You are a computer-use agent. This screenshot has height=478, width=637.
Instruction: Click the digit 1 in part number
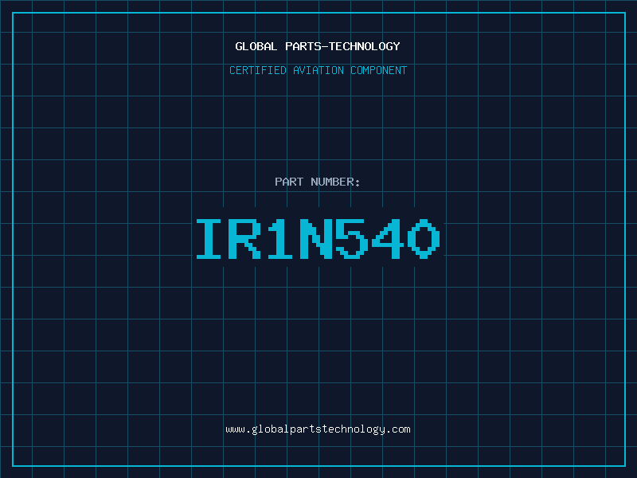281,239
